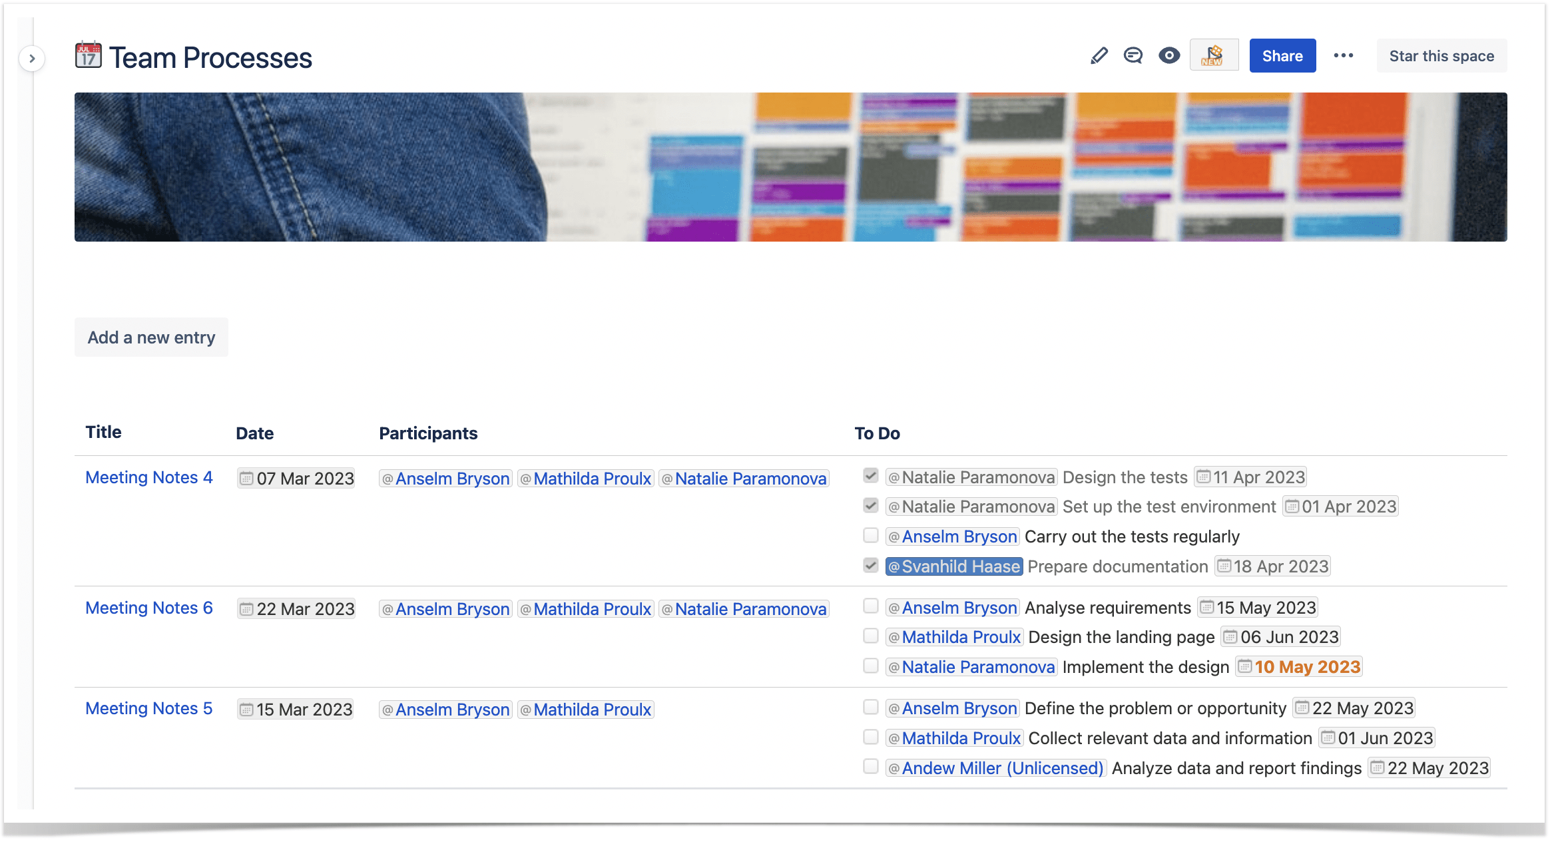Viewport: 1554px width, 842px height.
Task: Click the calendar icon beside Team Processes
Action: (89, 56)
